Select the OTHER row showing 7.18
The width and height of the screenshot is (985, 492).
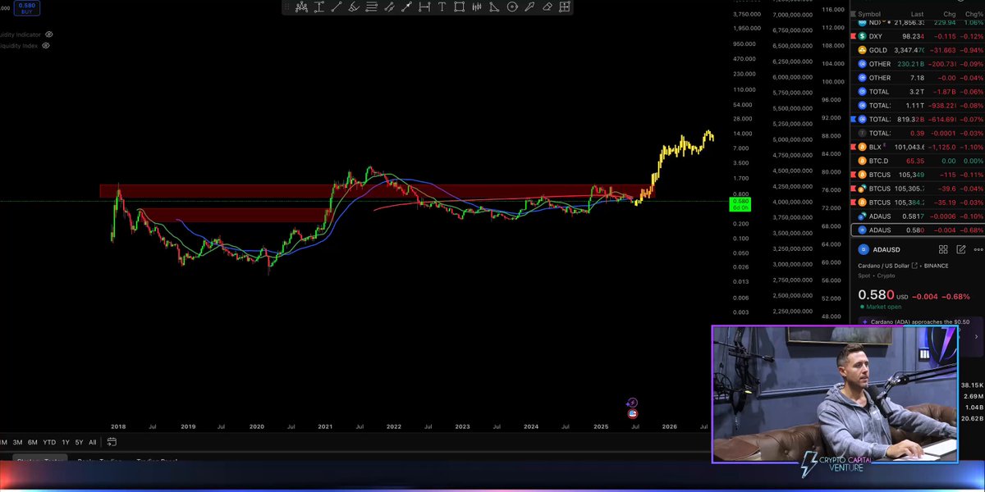coord(918,78)
